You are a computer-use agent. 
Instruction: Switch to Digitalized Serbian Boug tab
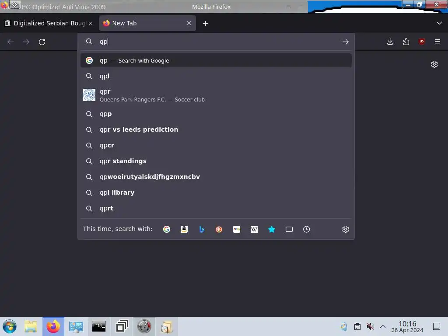[49, 23]
